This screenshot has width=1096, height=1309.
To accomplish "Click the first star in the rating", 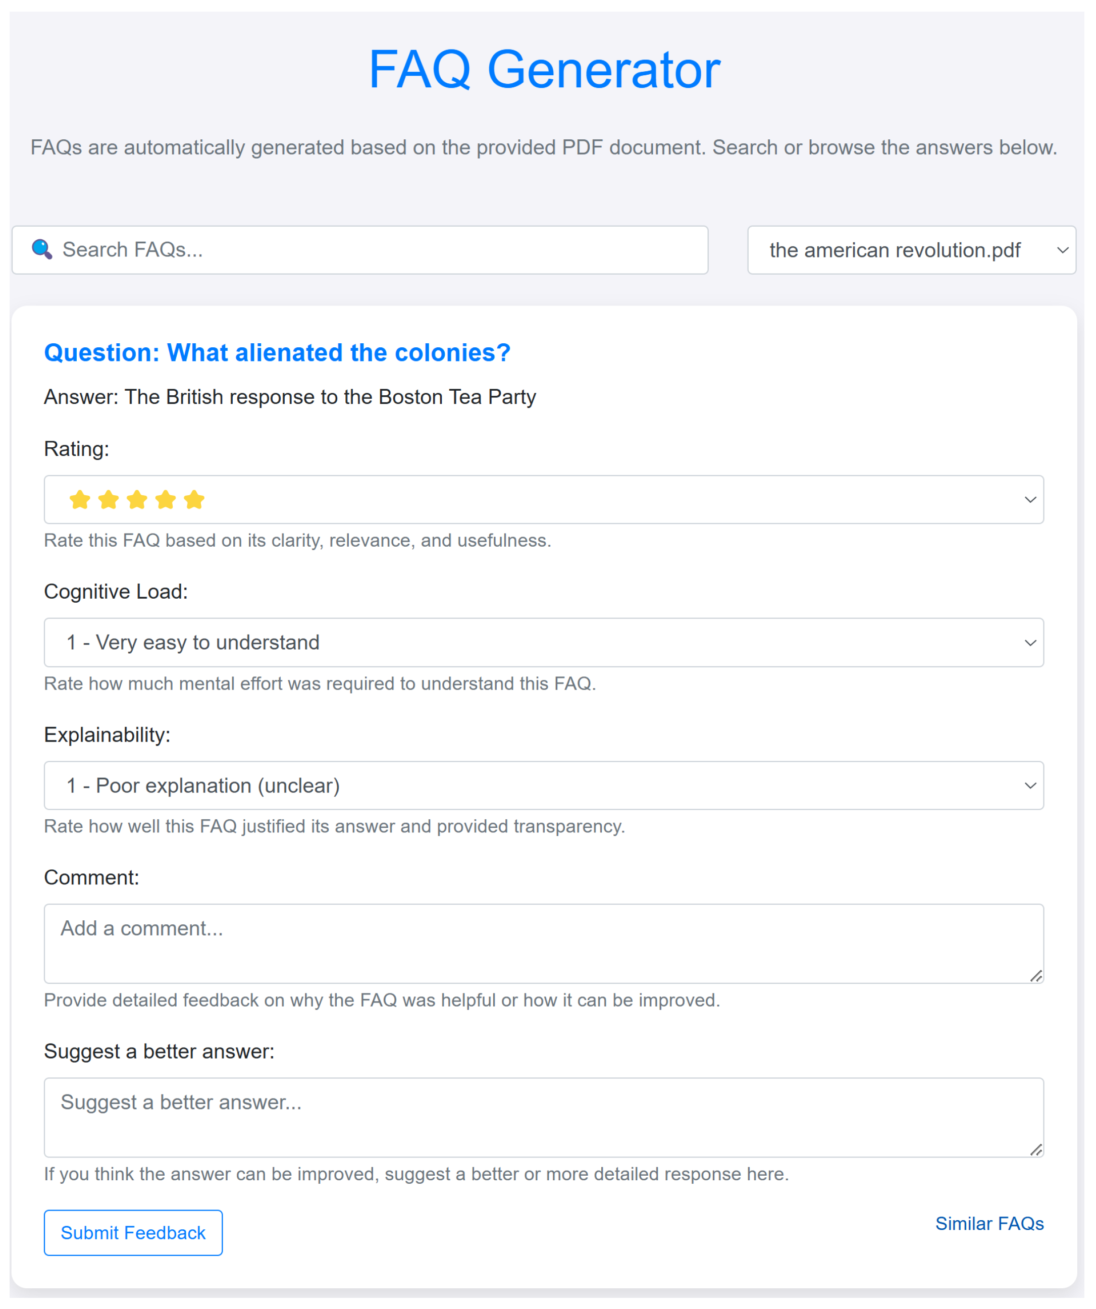I will coord(80,500).
